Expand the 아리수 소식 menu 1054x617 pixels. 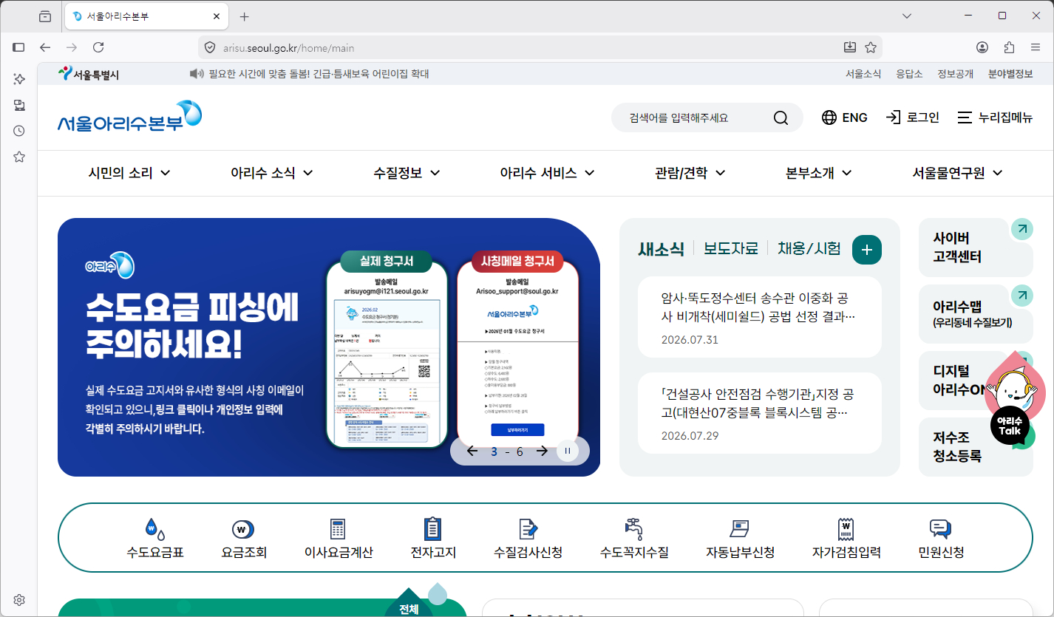click(x=271, y=173)
